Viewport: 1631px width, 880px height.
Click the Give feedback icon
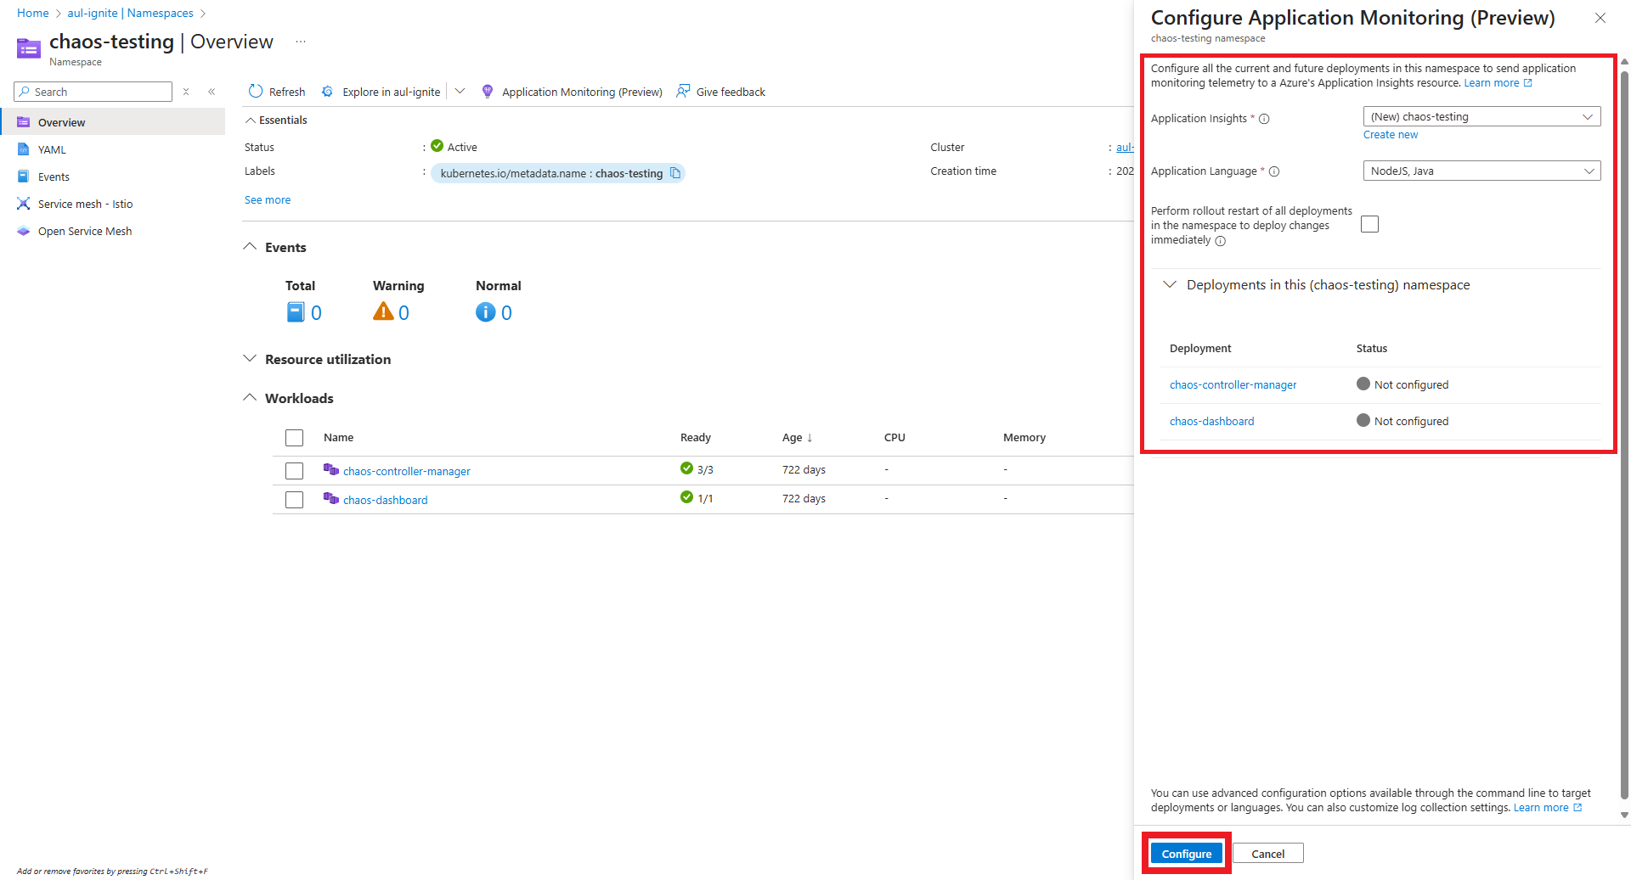[x=683, y=92]
